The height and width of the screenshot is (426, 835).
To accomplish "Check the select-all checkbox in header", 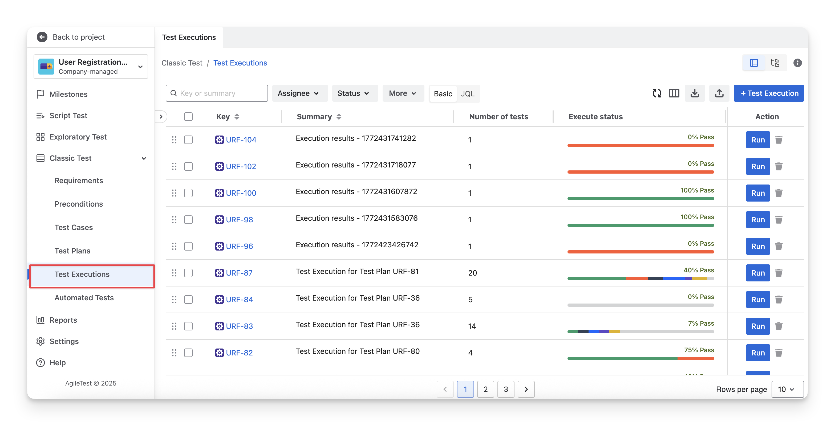I will tap(188, 117).
